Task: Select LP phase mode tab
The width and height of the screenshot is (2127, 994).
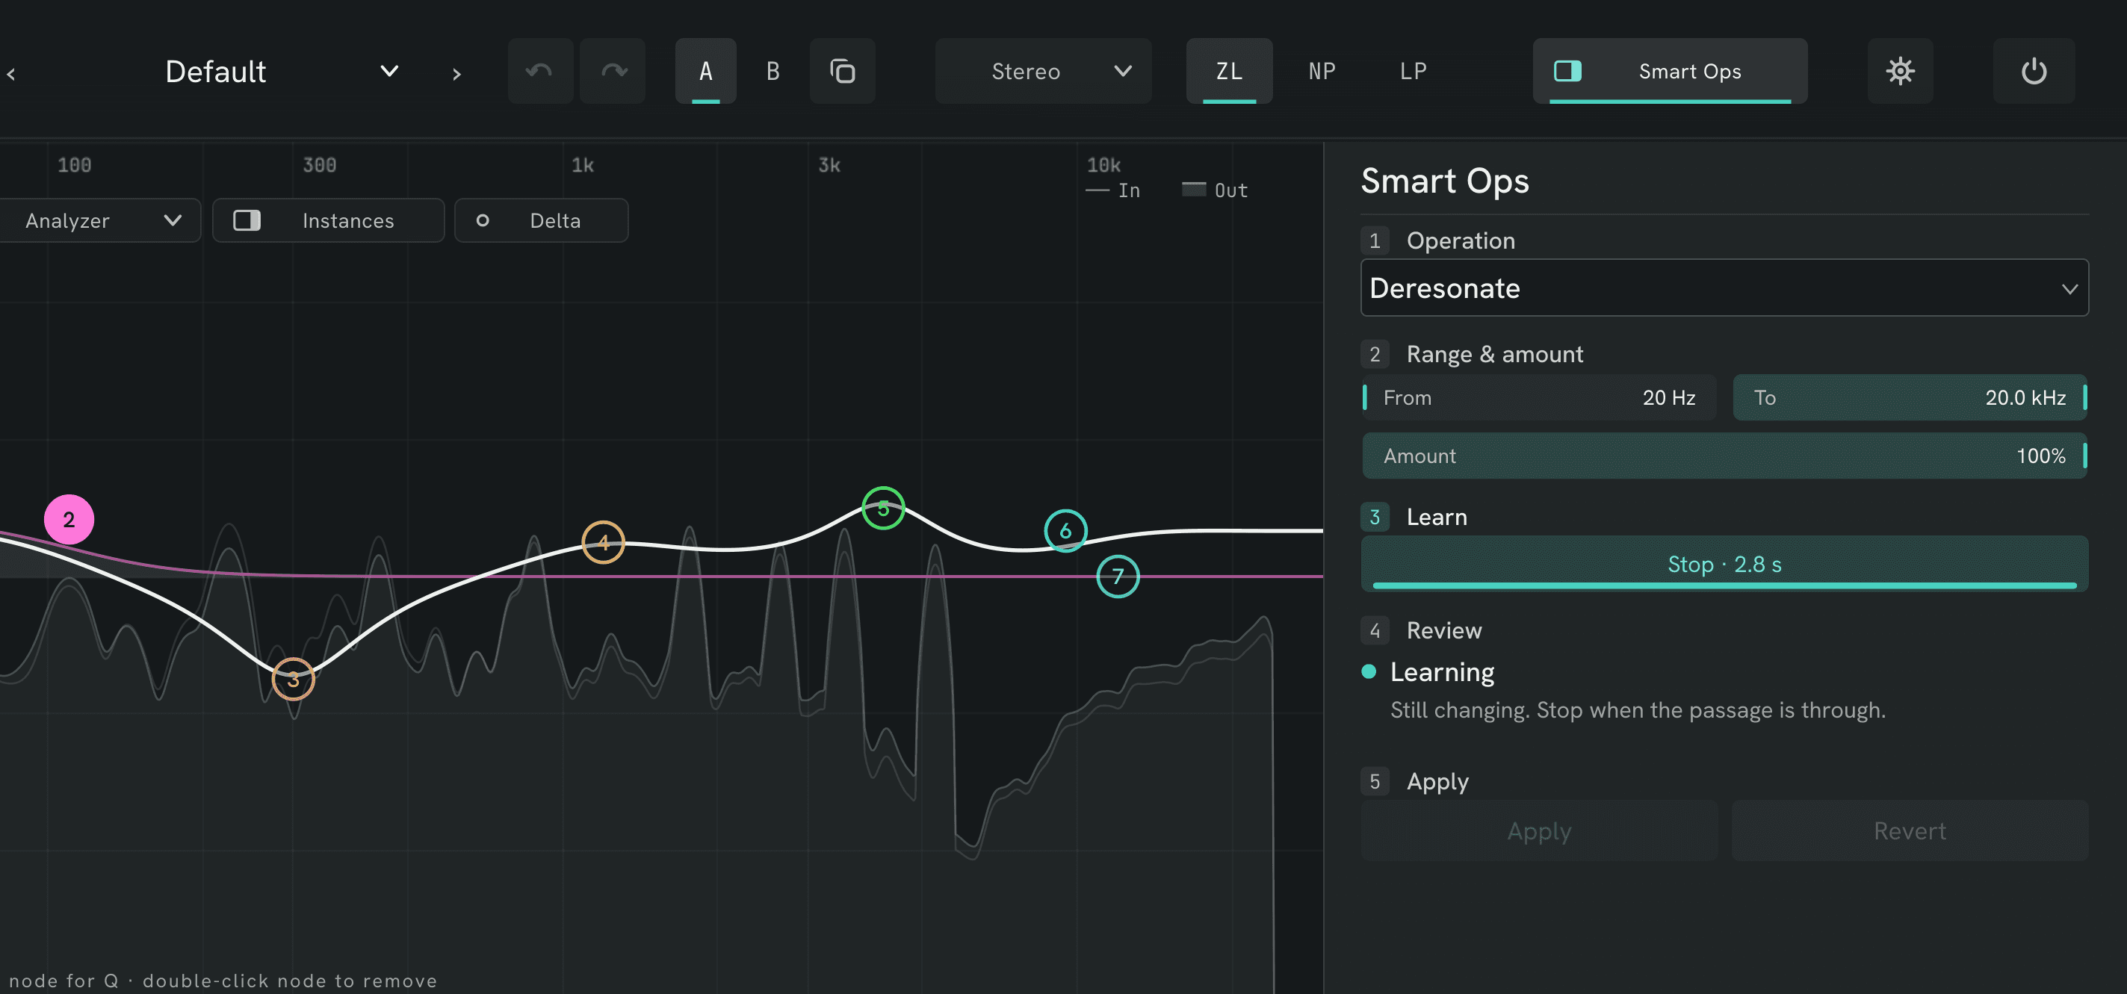Action: click(1413, 71)
